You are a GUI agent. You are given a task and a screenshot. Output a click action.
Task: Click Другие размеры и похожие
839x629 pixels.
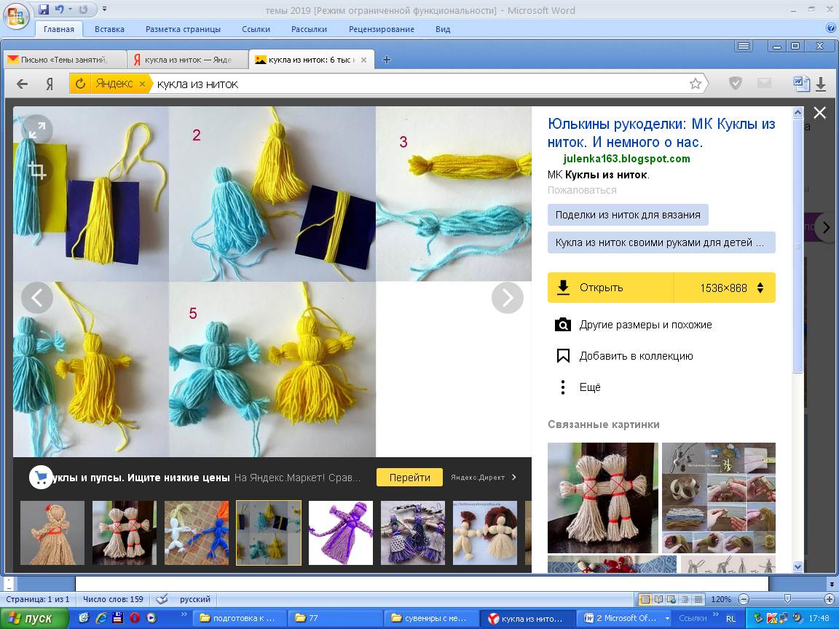pyautogui.click(x=634, y=325)
